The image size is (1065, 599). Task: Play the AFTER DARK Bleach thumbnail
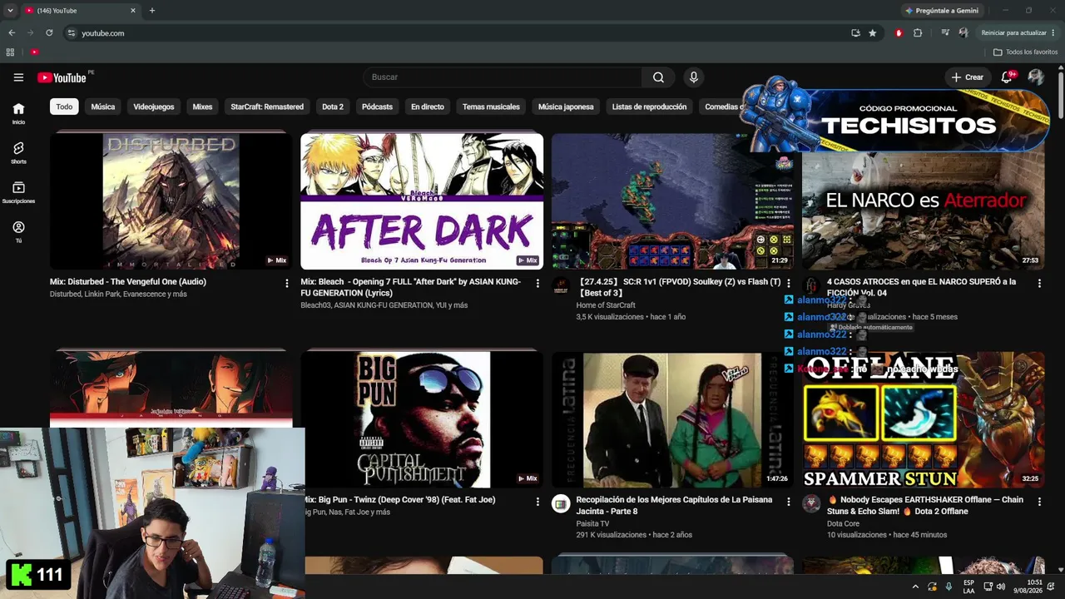click(422, 200)
